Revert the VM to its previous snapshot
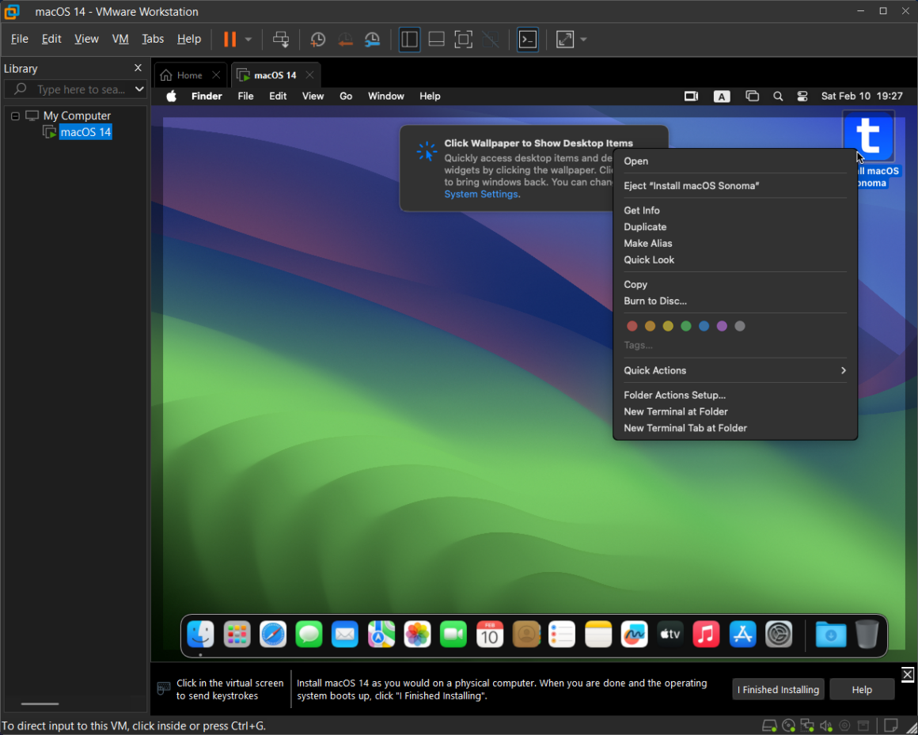Image resolution: width=918 pixels, height=735 pixels. point(345,40)
